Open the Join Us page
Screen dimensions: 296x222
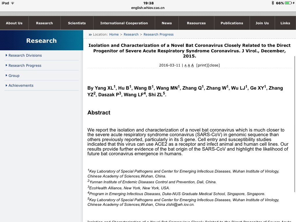click(x=262, y=23)
